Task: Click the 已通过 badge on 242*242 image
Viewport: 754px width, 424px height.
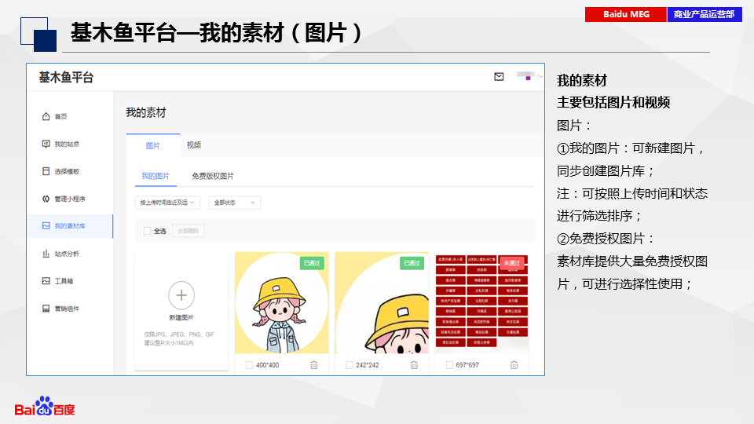Action: pos(412,263)
